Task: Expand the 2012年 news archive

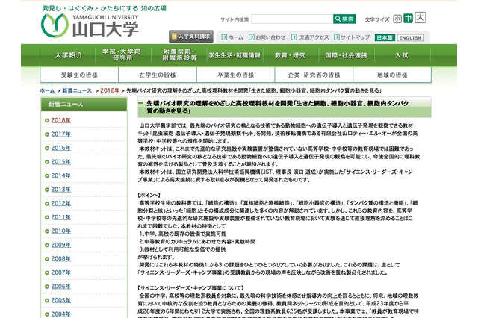Action: [x=60, y=203]
